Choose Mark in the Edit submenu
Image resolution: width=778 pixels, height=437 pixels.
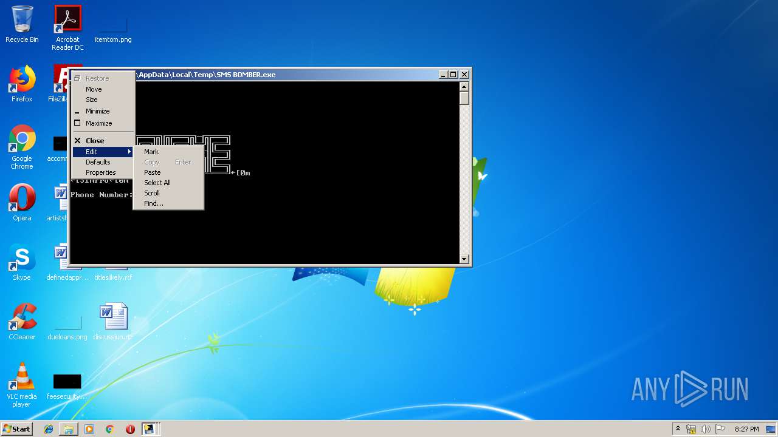(168, 152)
